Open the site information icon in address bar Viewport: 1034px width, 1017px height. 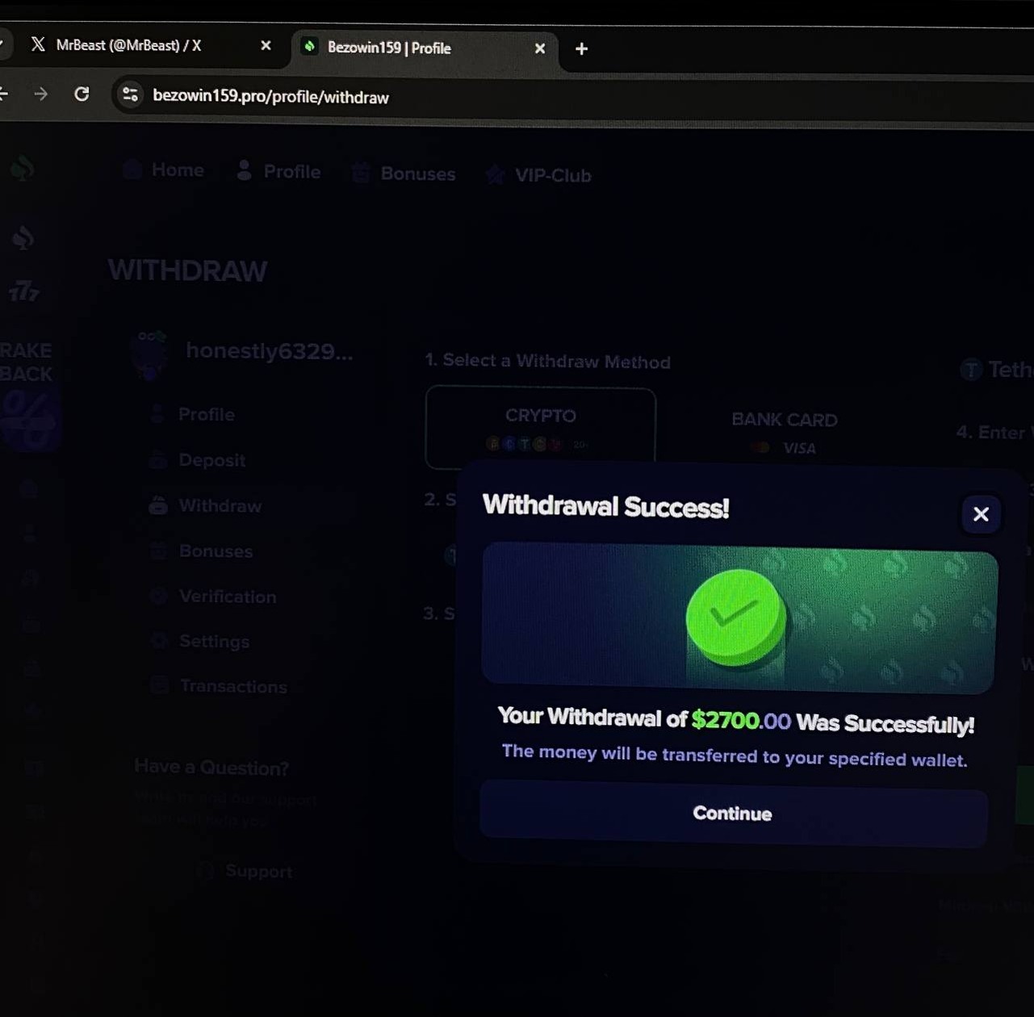click(x=130, y=95)
